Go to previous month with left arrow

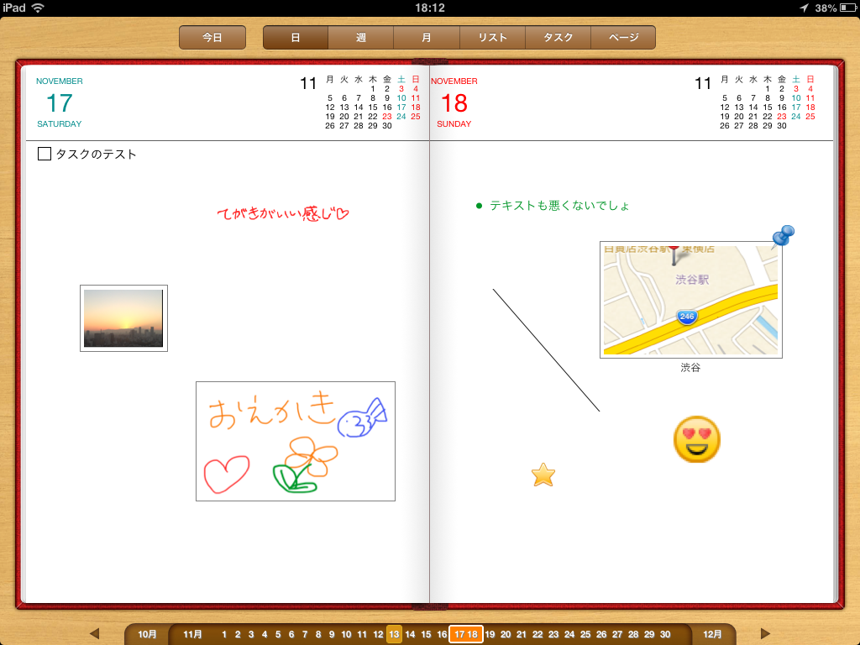[94, 634]
